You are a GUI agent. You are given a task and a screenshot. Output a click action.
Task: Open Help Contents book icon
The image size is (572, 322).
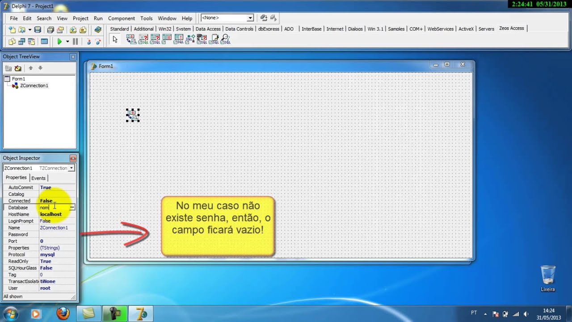(98, 30)
